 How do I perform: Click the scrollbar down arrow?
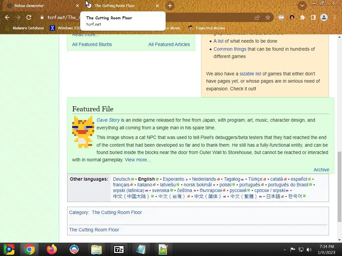point(339,240)
